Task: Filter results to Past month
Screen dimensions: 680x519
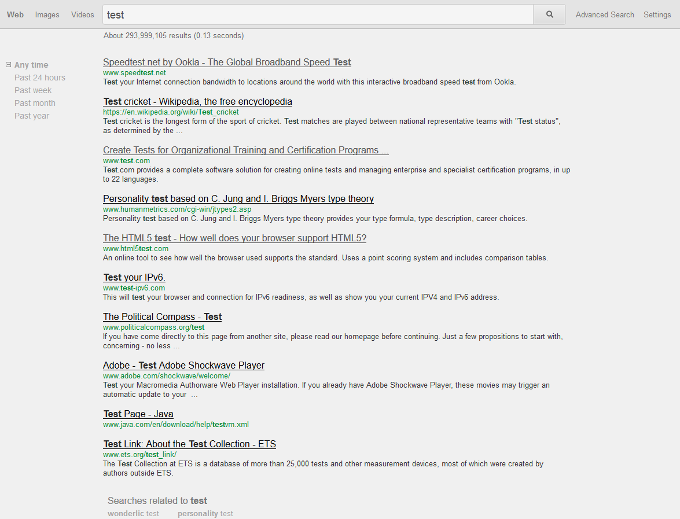Action: coord(35,103)
